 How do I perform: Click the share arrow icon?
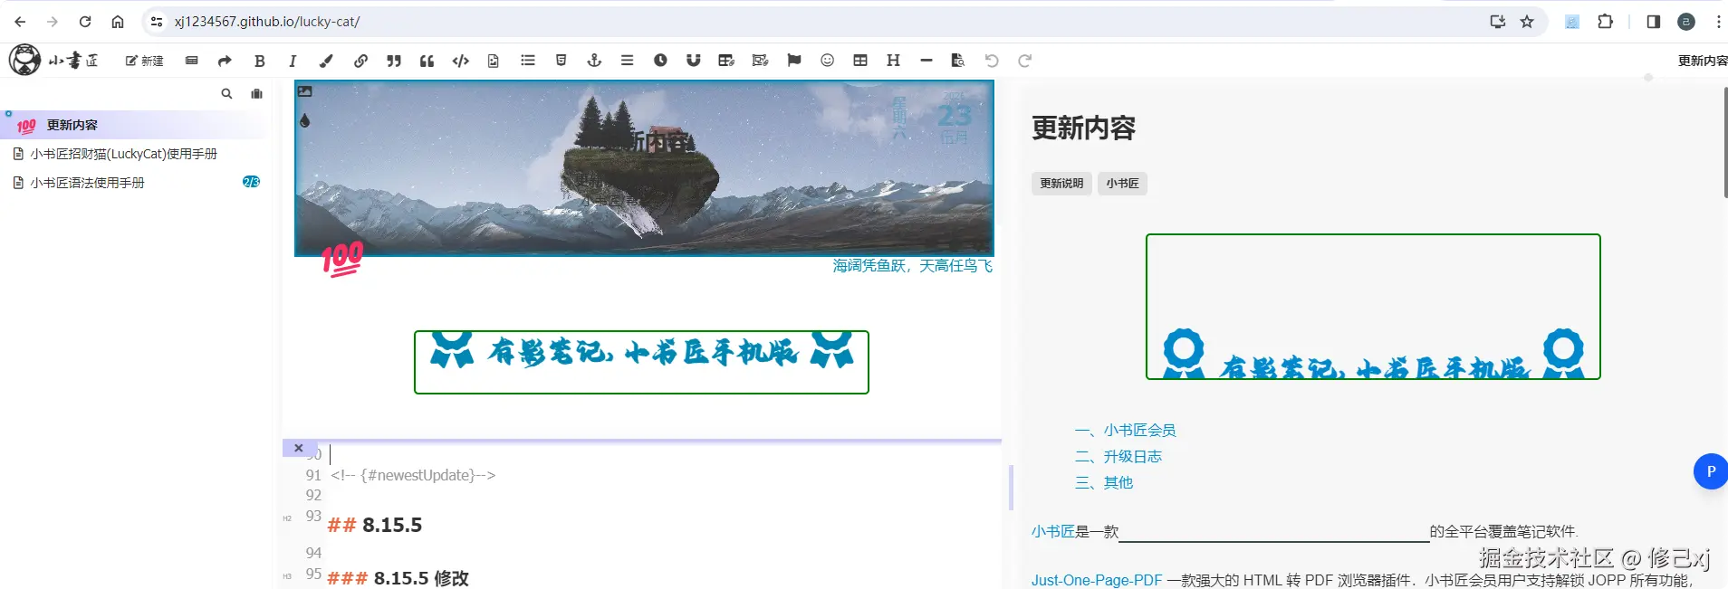click(225, 61)
